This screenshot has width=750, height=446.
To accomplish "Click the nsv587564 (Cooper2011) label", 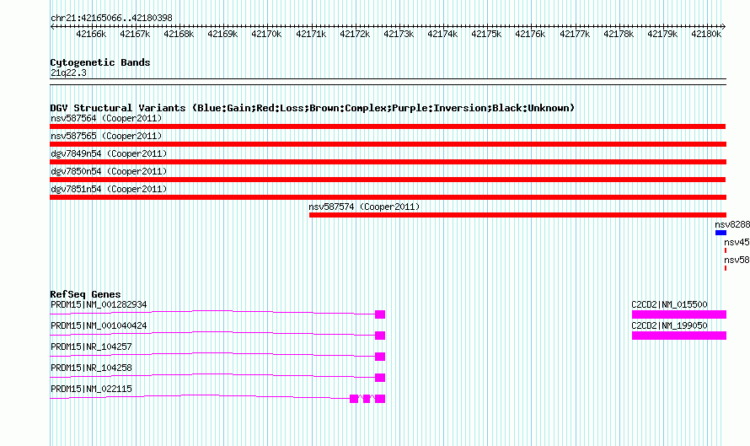I will (x=106, y=118).
